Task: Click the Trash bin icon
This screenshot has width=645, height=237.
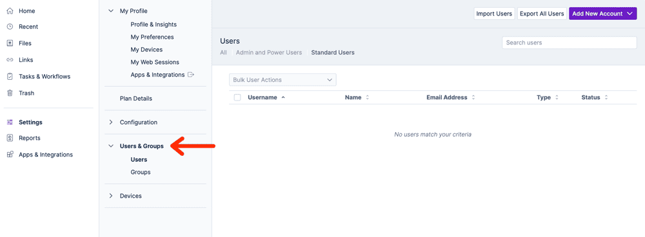Action: [10, 93]
